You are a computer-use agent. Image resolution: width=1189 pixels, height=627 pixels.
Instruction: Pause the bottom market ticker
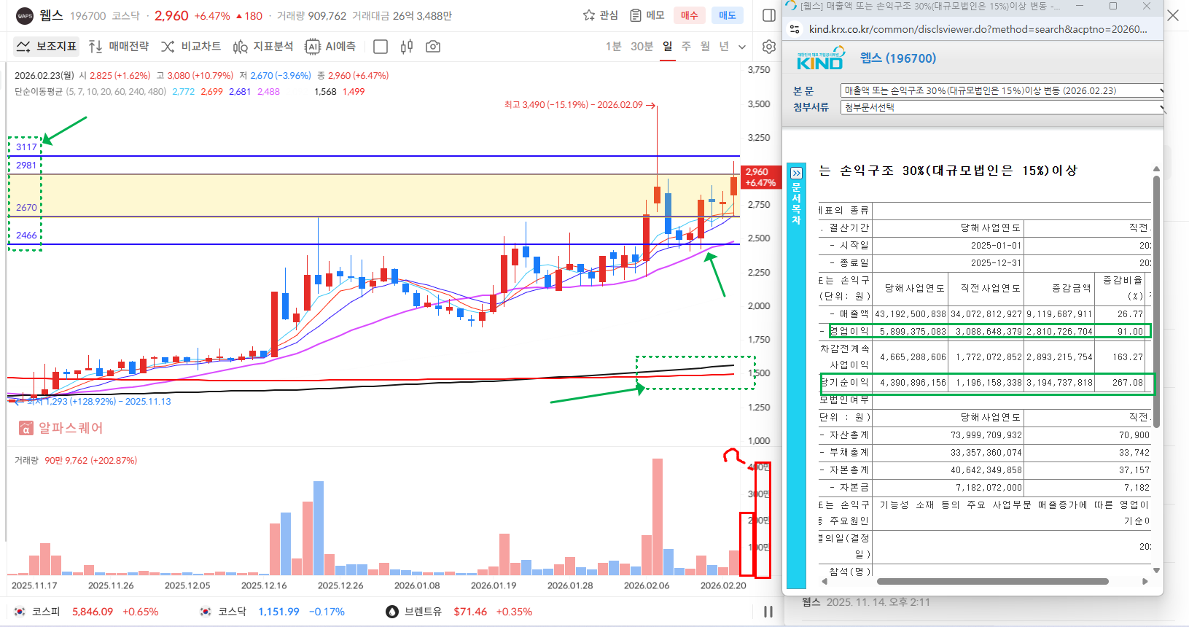click(768, 612)
